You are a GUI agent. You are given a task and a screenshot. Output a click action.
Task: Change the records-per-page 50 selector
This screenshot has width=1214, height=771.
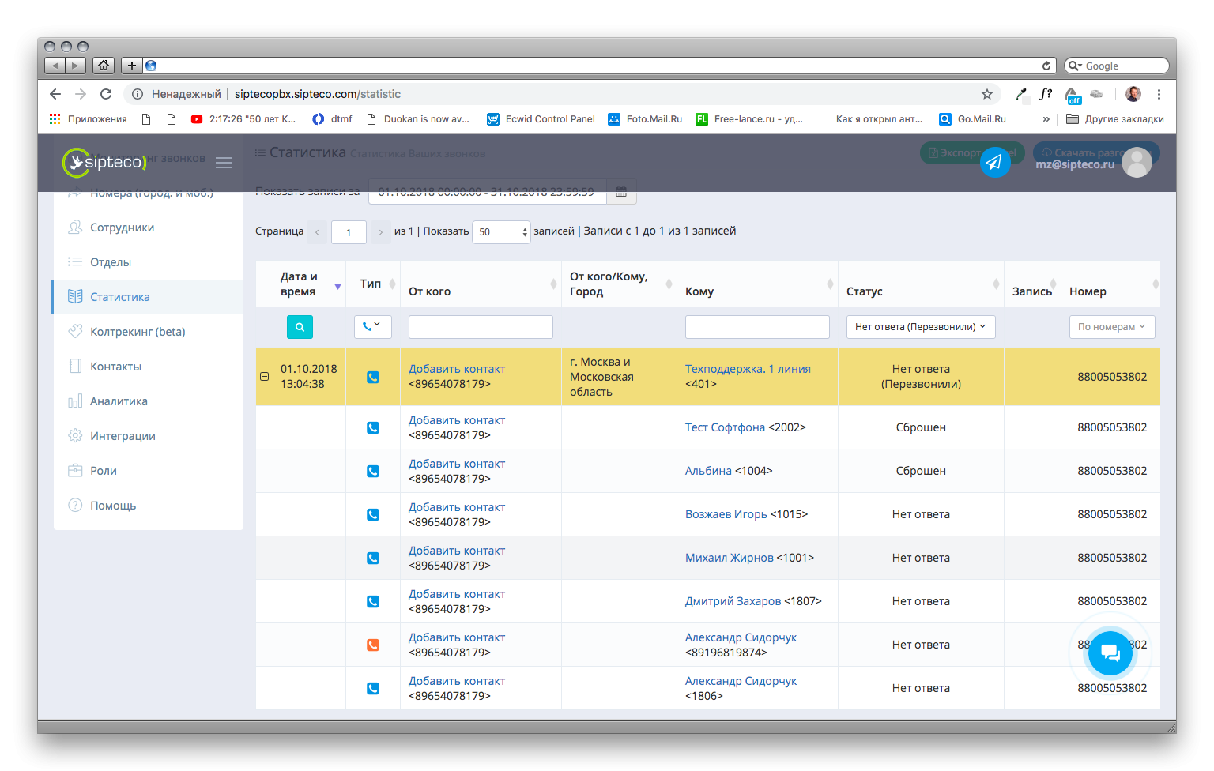(501, 232)
